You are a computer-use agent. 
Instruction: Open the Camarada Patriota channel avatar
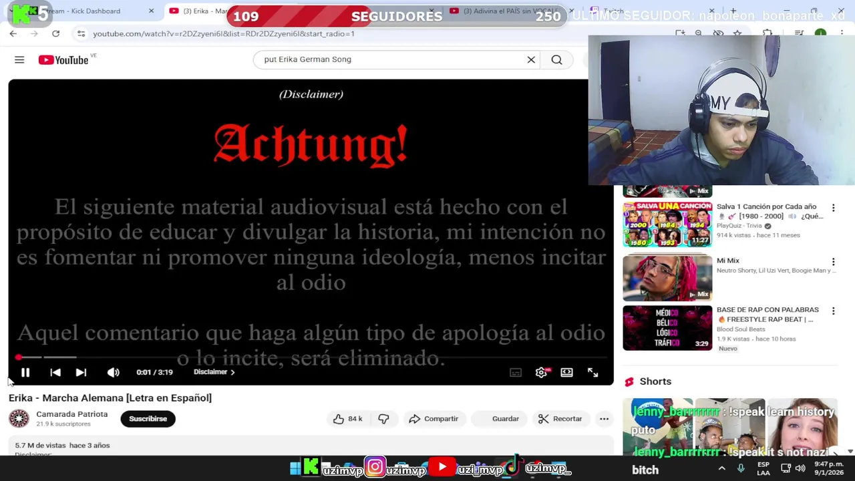pyautogui.click(x=19, y=419)
